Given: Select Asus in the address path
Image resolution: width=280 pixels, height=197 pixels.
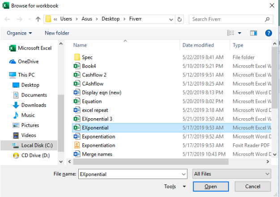Looking at the screenshot, I should point(87,19).
